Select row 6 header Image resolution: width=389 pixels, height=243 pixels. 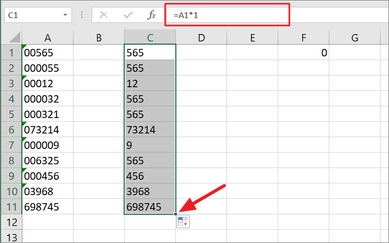[x=11, y=129]
